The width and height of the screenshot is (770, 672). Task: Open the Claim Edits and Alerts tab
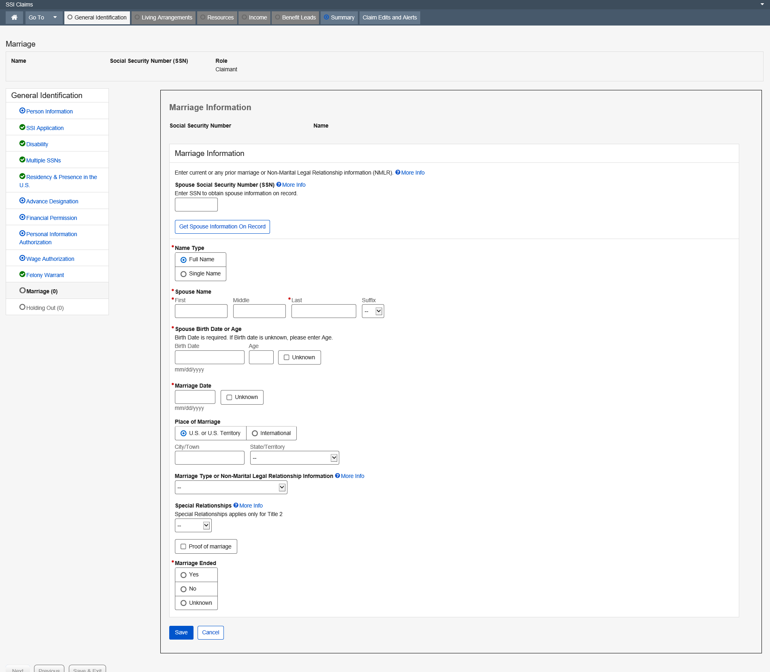(x=389, y=17)
